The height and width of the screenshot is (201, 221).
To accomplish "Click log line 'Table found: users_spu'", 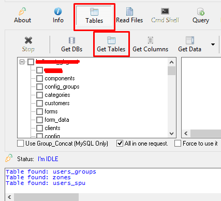I will [46, 183].
